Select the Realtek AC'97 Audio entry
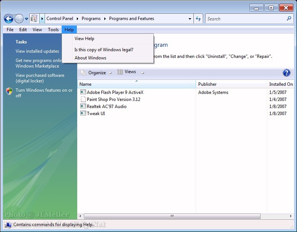 [x=107, y=106]
